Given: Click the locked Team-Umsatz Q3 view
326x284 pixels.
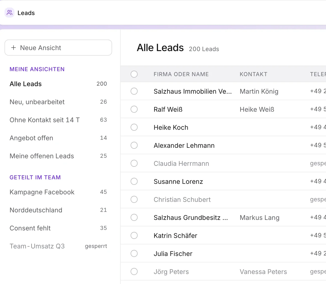Looking at the screenshot, I should pos(58,246).
